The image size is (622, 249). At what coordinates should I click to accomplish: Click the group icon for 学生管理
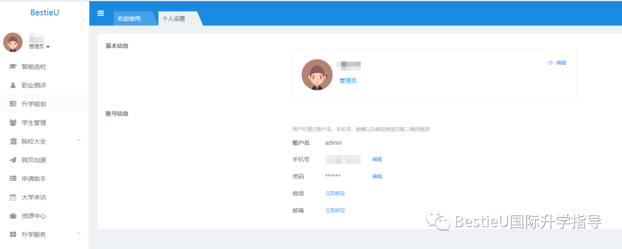pyautogui.click(x=13, y=122)
